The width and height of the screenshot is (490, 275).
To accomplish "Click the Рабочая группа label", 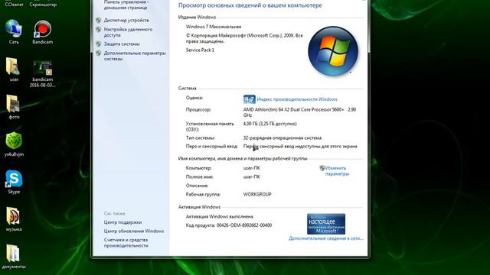I will (203, 194).
